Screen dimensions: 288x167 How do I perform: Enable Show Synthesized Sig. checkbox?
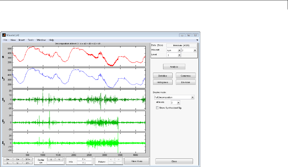tap(157, 108)
